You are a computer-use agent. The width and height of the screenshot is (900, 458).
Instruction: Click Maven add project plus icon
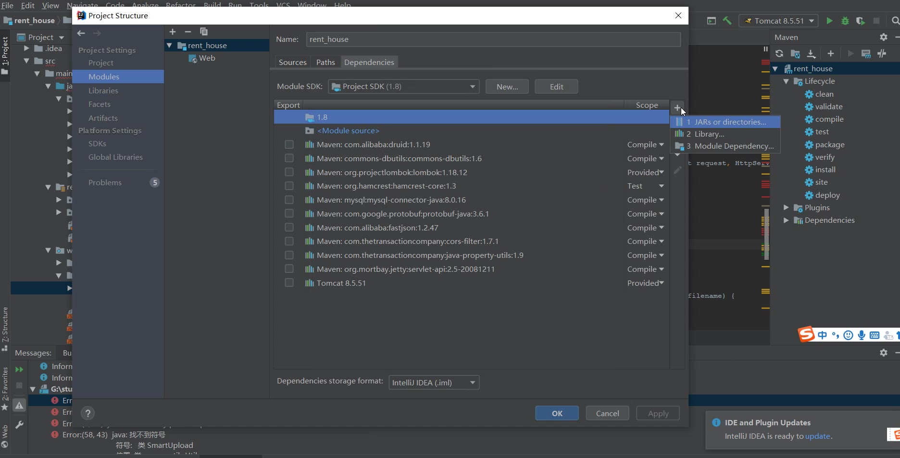830,53
